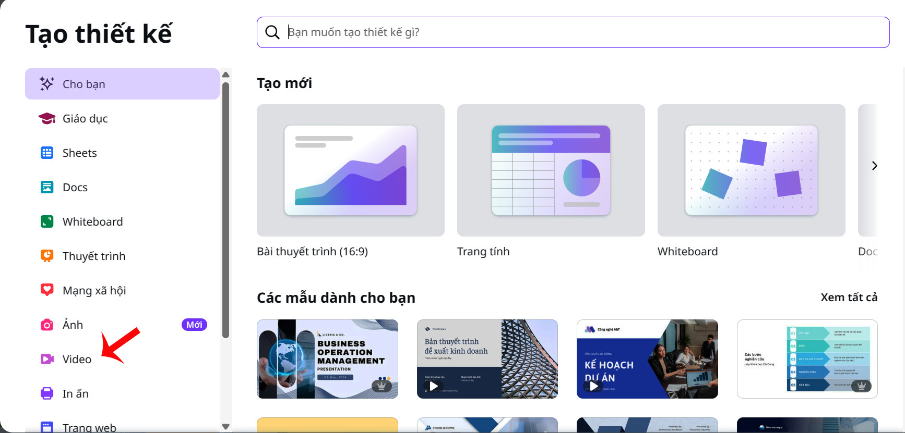Select Mạng xã hội in the sidebar
905x433 pixels.
click(x=122, y=290)
